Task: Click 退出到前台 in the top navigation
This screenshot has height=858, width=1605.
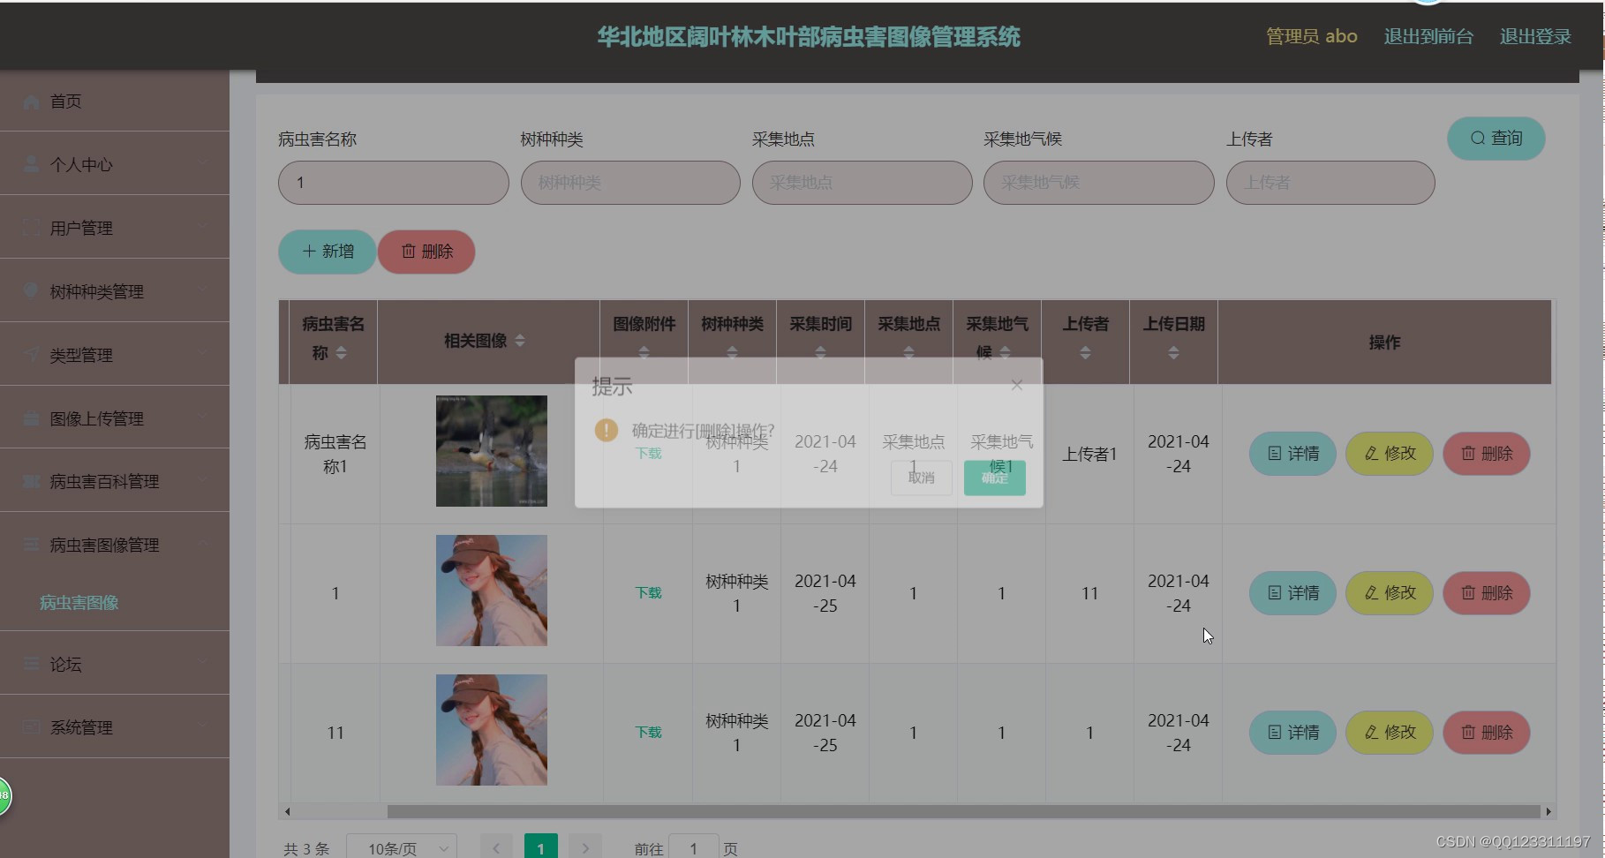Action: pyautogui.click(x=1428, y=36)
